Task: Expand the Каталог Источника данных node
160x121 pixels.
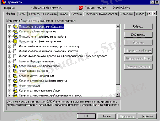Action: click(9, 76)
